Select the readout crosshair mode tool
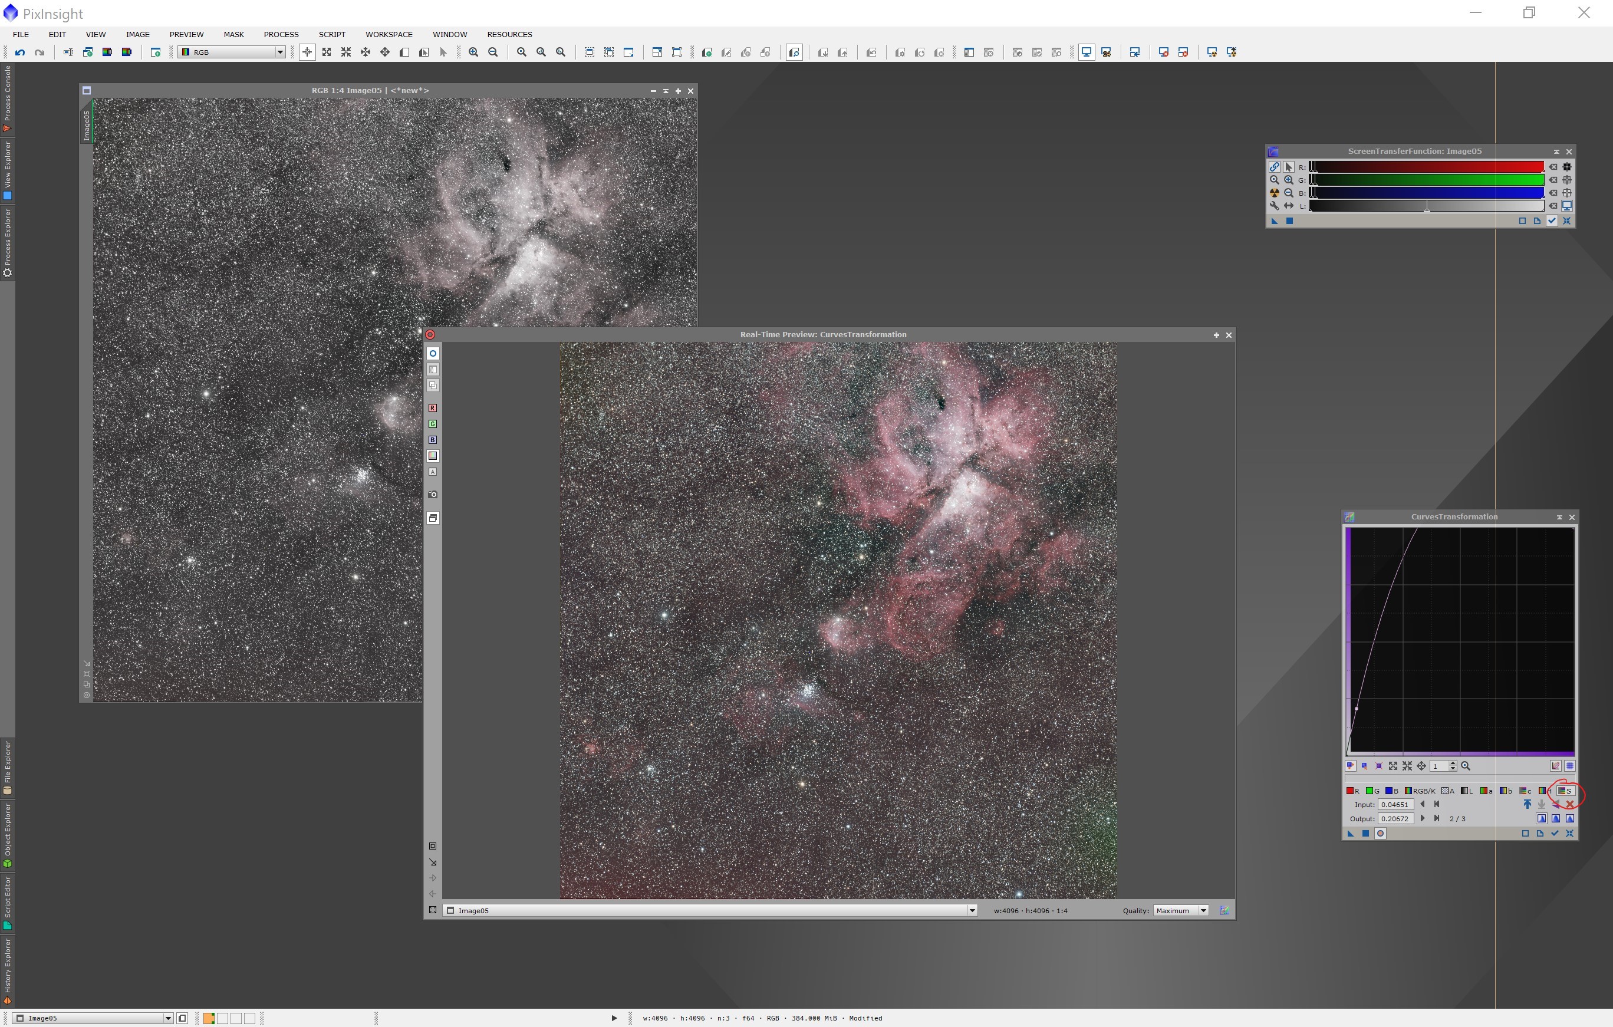This screenshot has width=1613, height=1027. 308,52
